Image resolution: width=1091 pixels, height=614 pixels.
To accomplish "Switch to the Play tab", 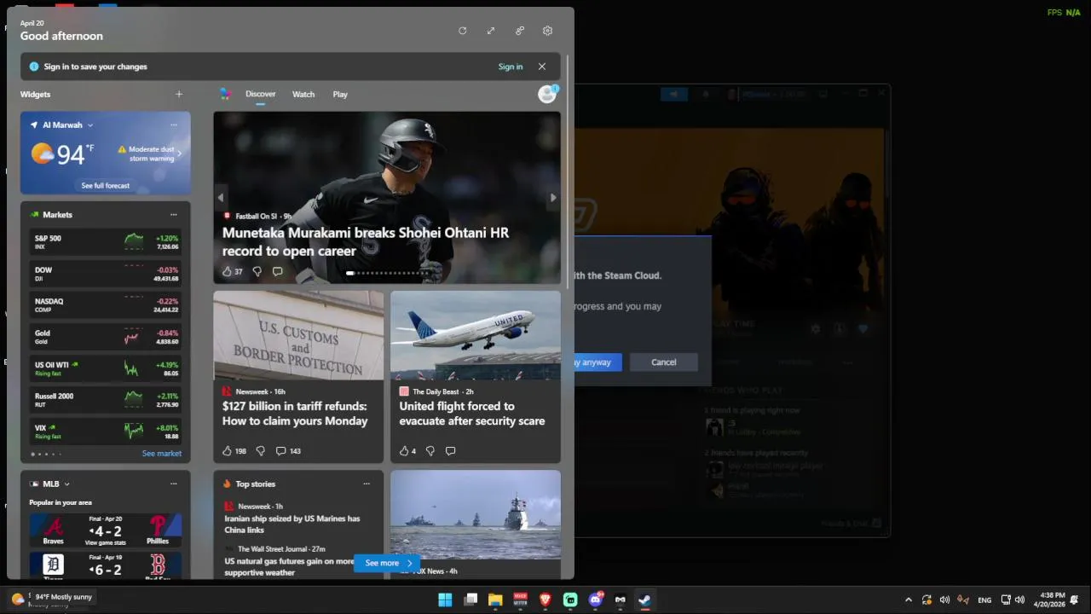I will click(340, 94).
